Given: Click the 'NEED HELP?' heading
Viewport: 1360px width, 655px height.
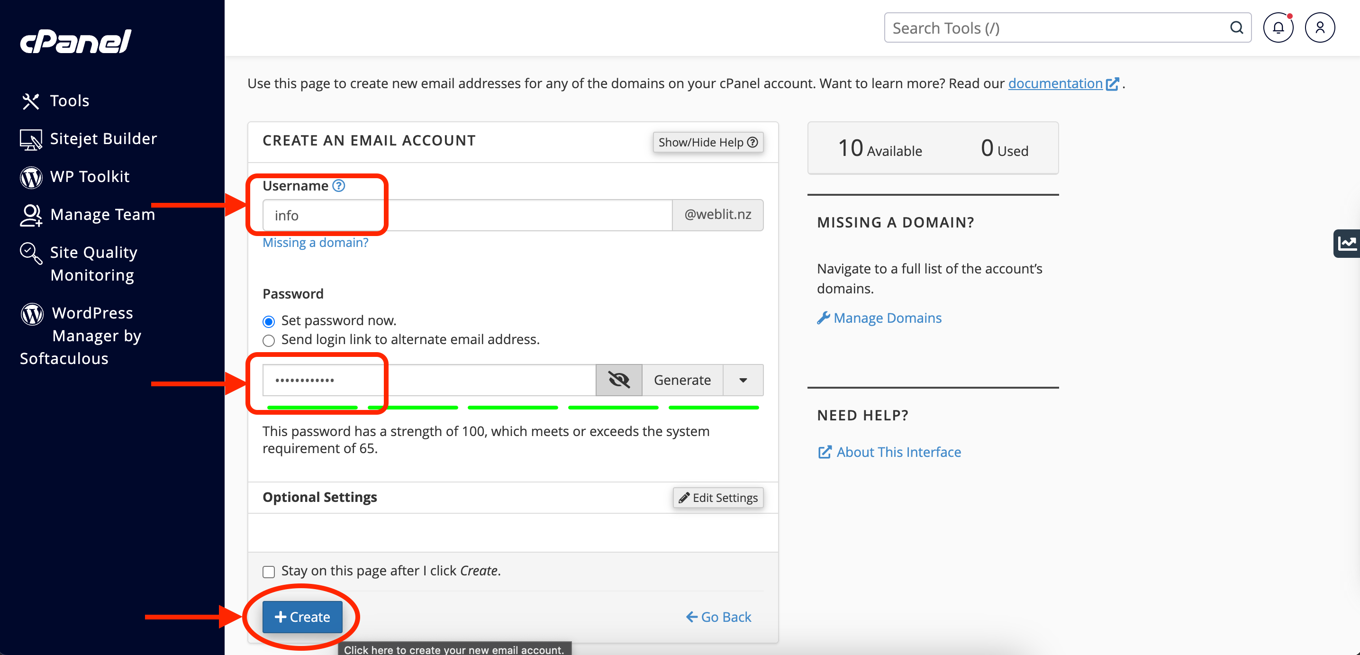Looking at the screenshot, I should [862, 415].
